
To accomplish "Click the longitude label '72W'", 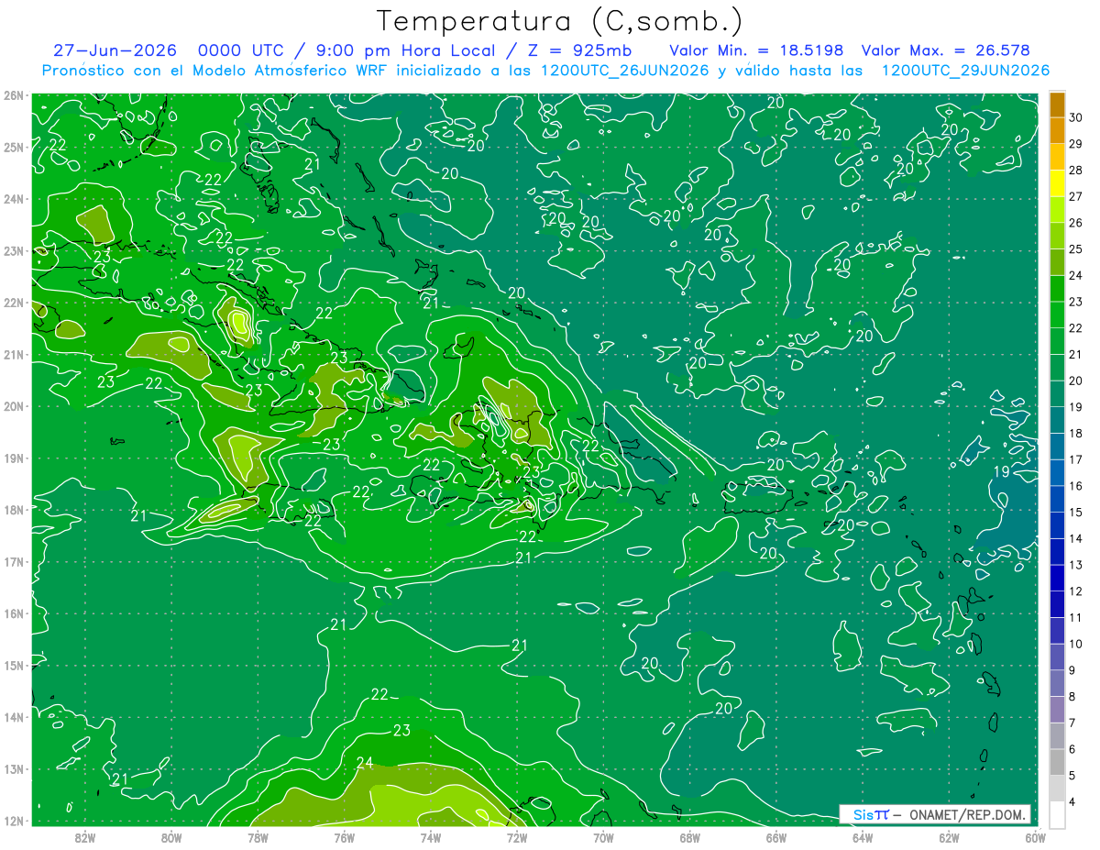I will tap(517, 837).
